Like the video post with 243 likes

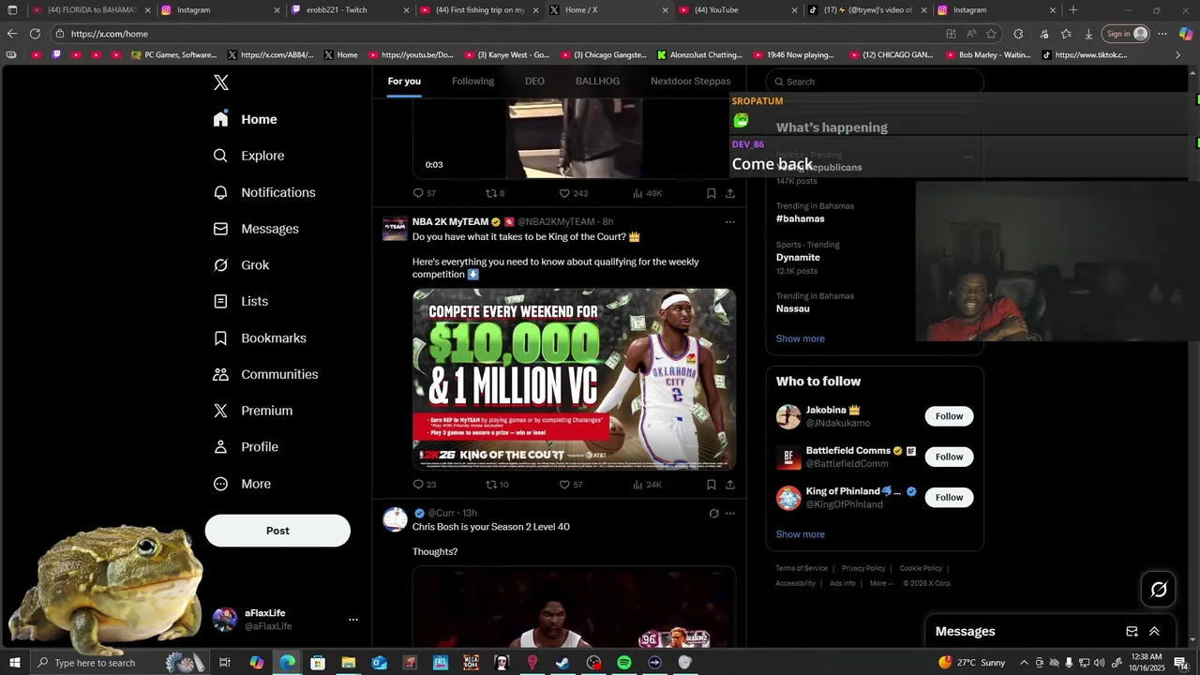click(x=574, y=193)
